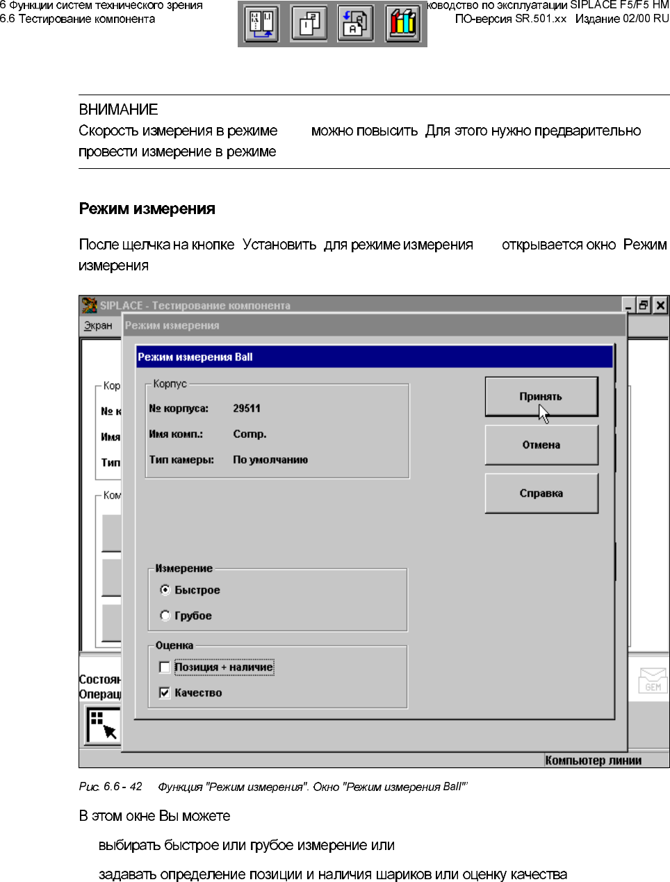This screenshot has height=882, width=670.
Task: Close the SIPLACE Тестирование компонента window
Action: tap(660, 305)
